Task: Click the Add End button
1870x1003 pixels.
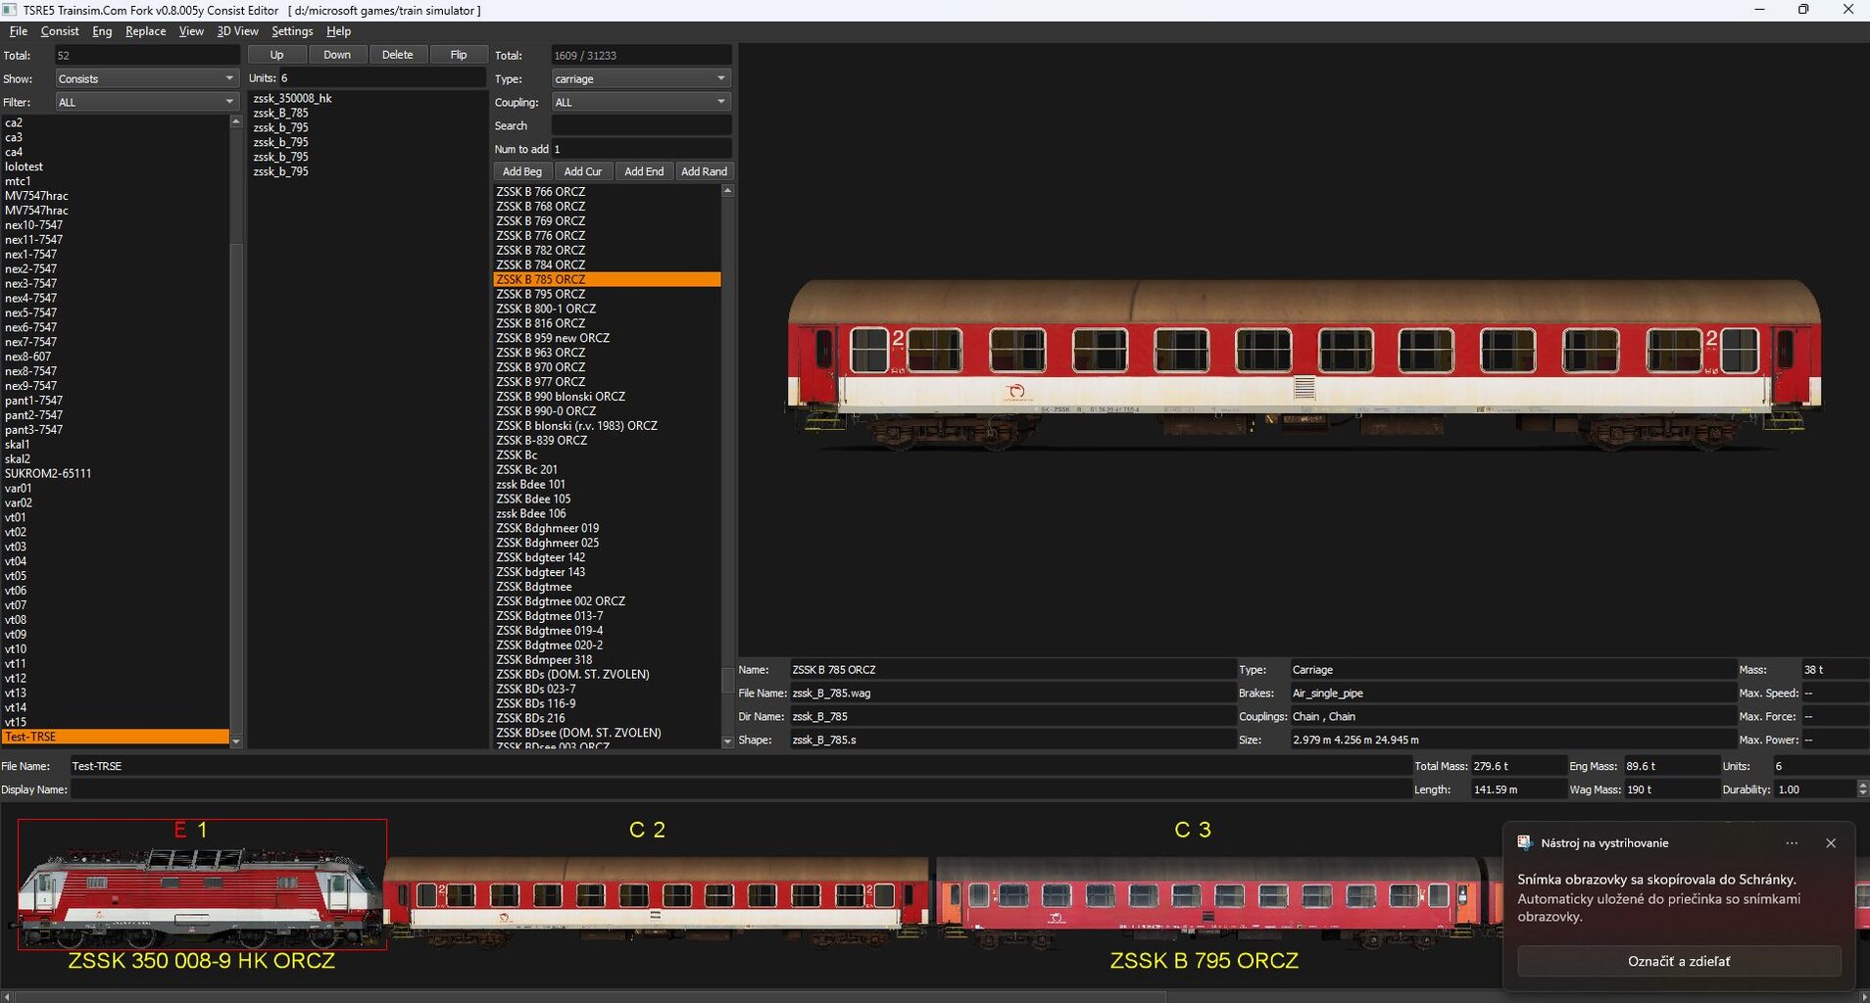Action: pos(644,171)
